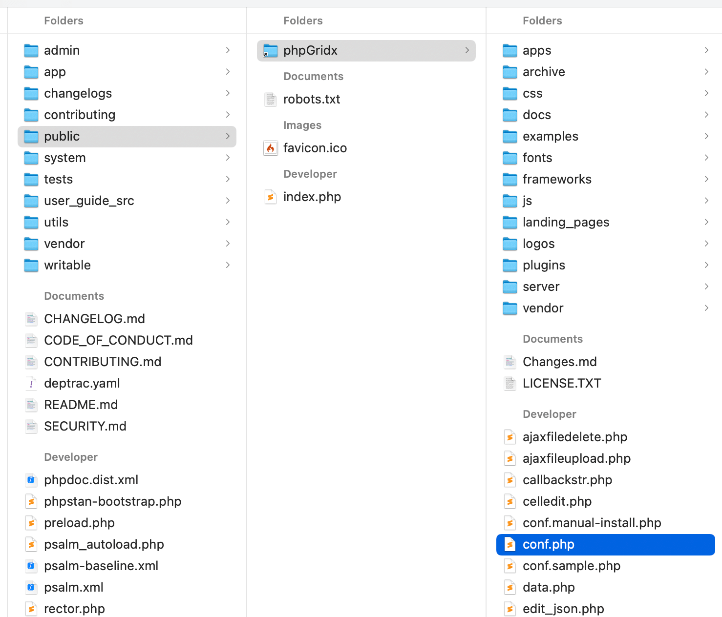Click the plugins folder icon
Viewport: 722px width, 617px height.
[510, 265]
